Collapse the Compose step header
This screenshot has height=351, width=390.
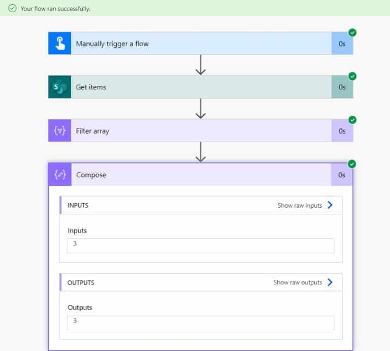[201, 174]
